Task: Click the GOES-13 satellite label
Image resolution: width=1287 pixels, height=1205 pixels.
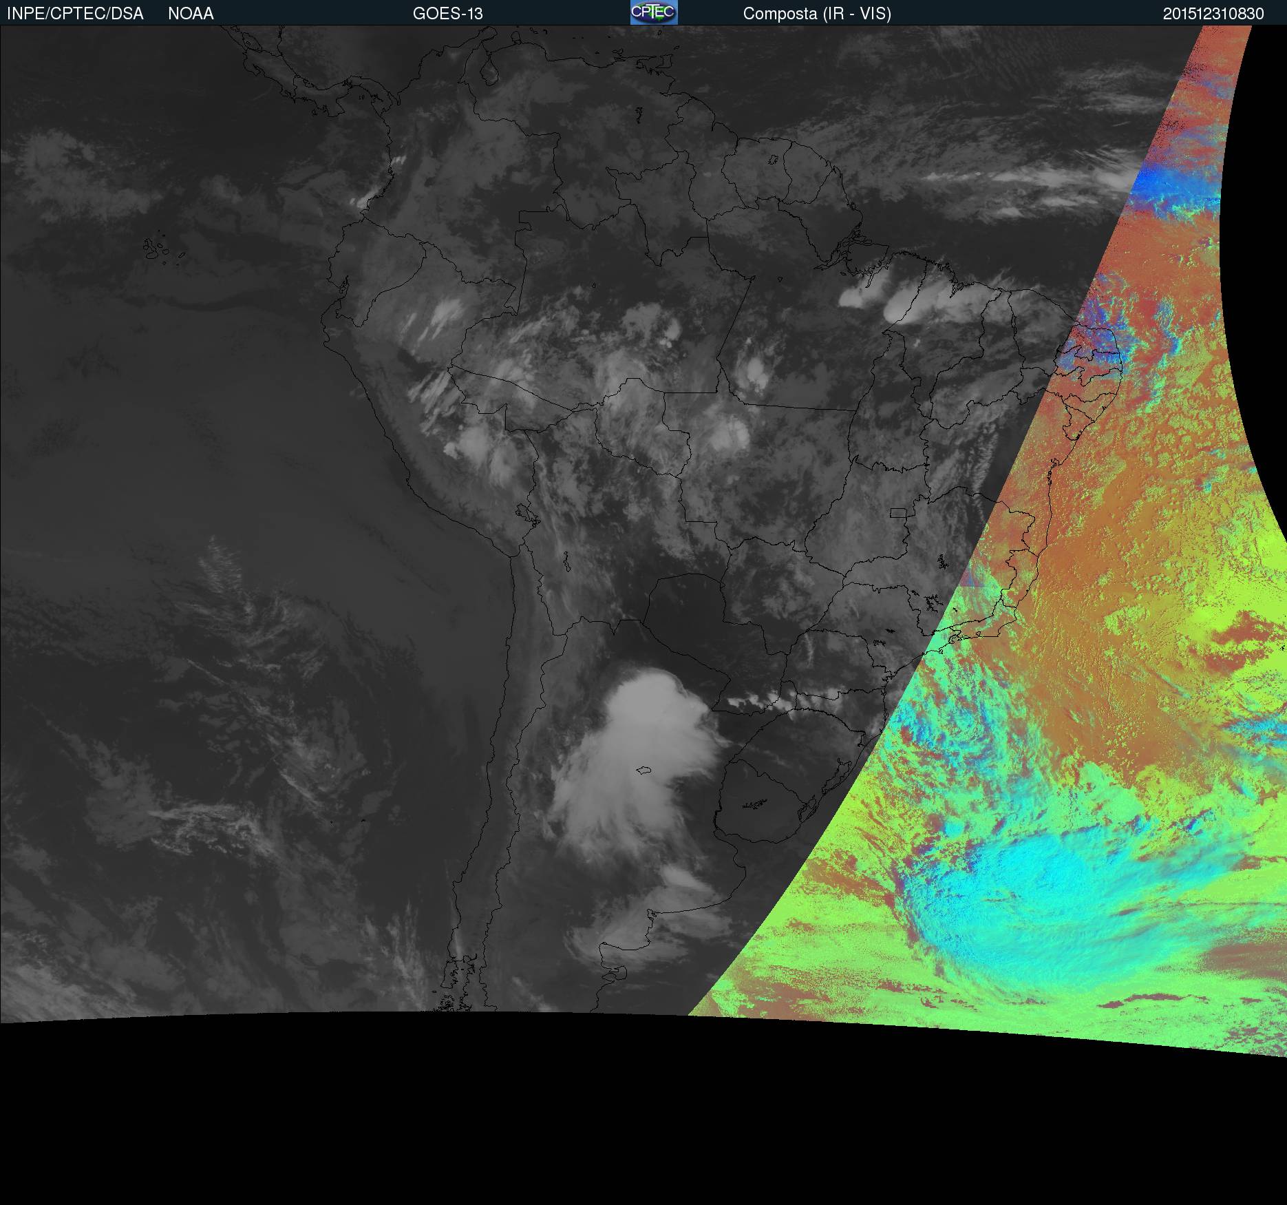Action: [448, 14]
